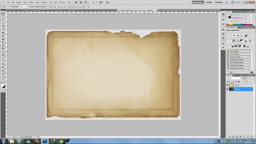Screen dimensions: 256x144
Task: Select the Clone Stamp tool
Action: [x=3, y=39]
